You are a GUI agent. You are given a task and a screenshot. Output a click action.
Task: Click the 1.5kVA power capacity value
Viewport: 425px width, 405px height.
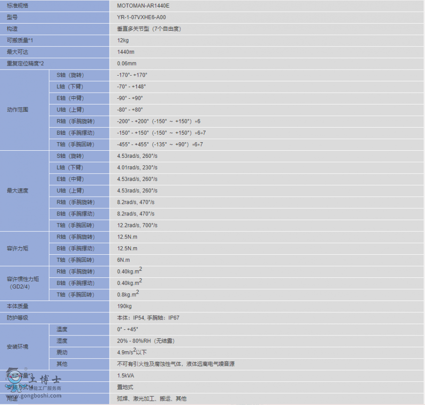(x=126, y=376)
